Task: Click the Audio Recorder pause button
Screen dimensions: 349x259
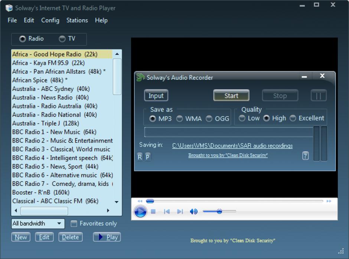Action: 319,95
